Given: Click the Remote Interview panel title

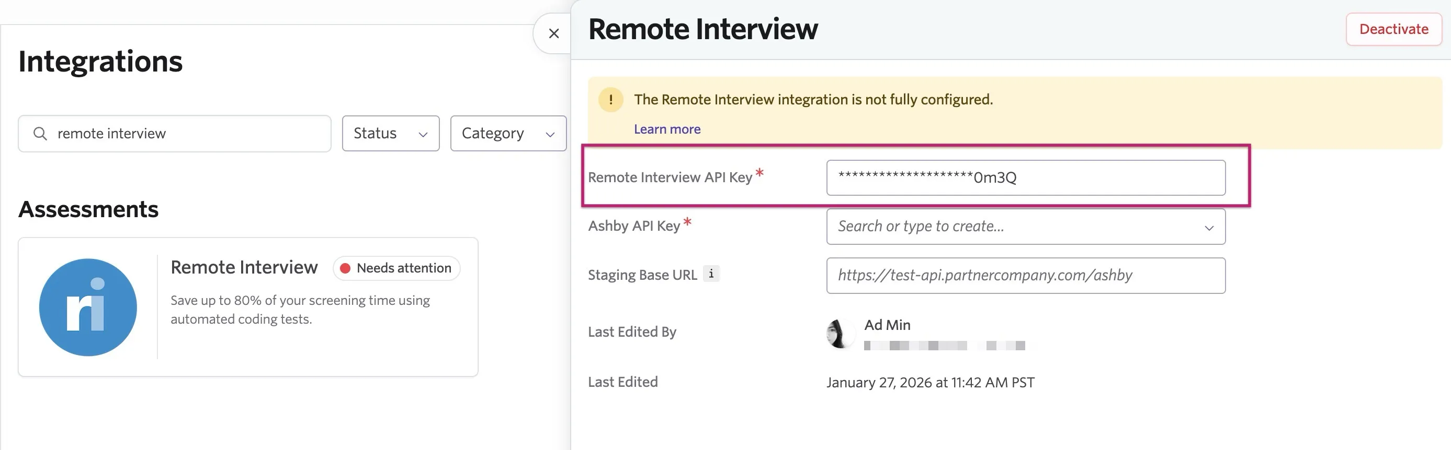Looking at the screenshot, I should pyautogui.click(x=703, y=29).
